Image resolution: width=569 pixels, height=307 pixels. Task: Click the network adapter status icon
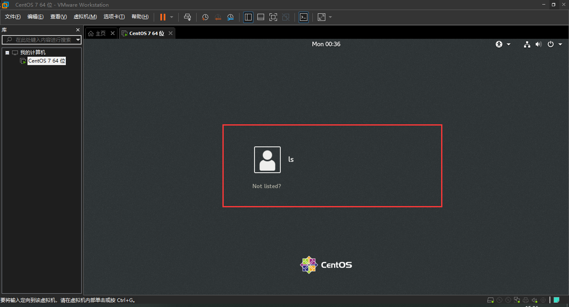click(x=517, y=300)
